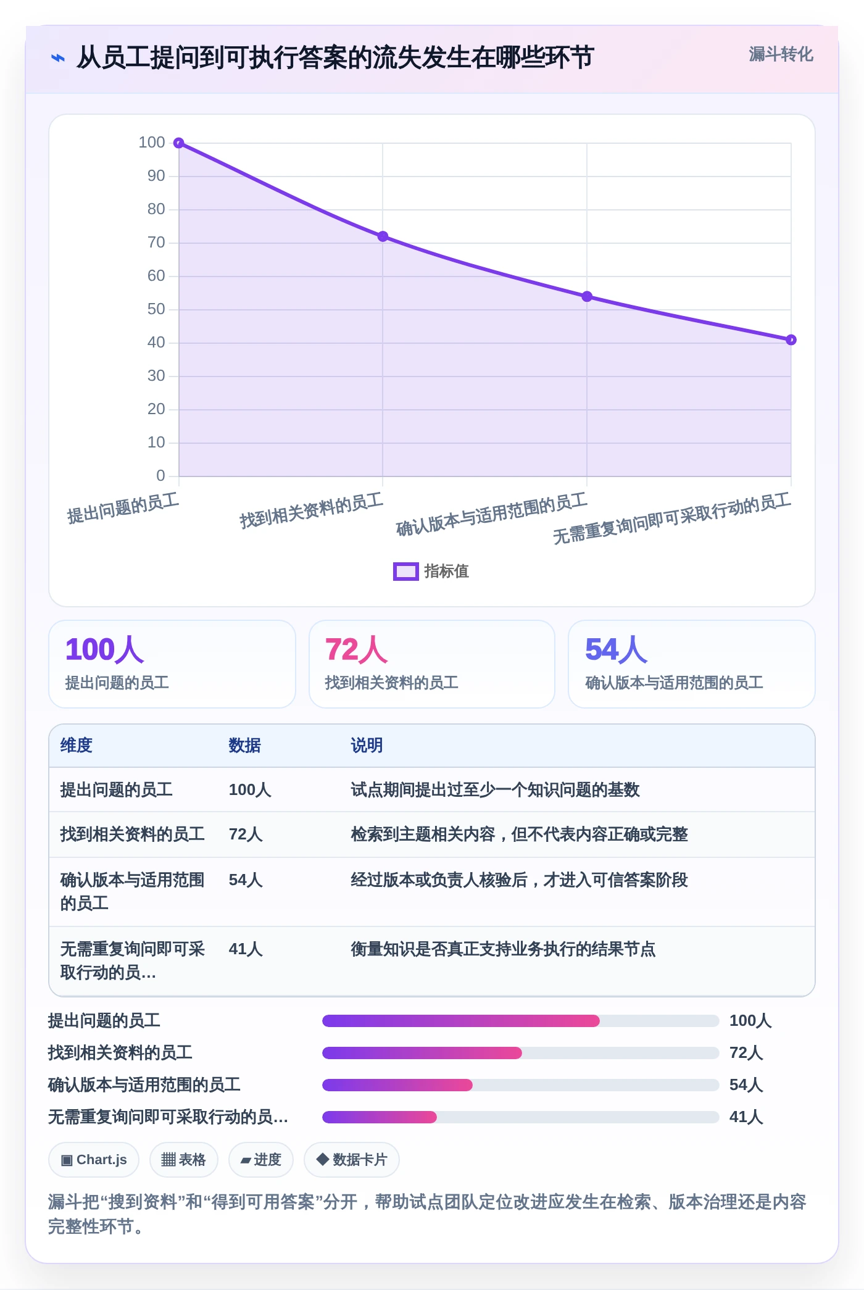Screen dimensions: 864x1290
Task: Click the blue lightning icon beside the title
Action: pos(57,58)
